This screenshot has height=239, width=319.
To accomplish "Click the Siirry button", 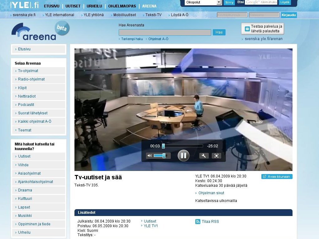I will click(229, 2).
